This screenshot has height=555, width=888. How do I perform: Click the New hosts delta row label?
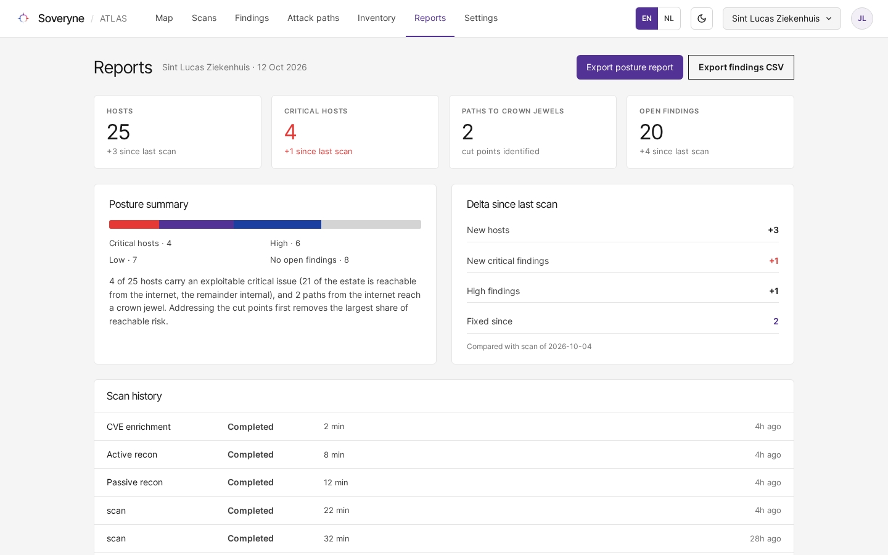coord(488,230)
